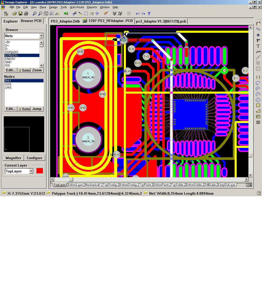Expand the Nets browse dropdown
The height and width of the screenshot is (307, 262).
pos(41,36)
